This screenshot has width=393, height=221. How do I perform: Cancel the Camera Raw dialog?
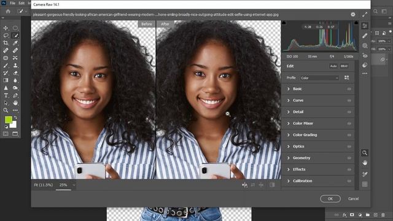tap(354, 199)
